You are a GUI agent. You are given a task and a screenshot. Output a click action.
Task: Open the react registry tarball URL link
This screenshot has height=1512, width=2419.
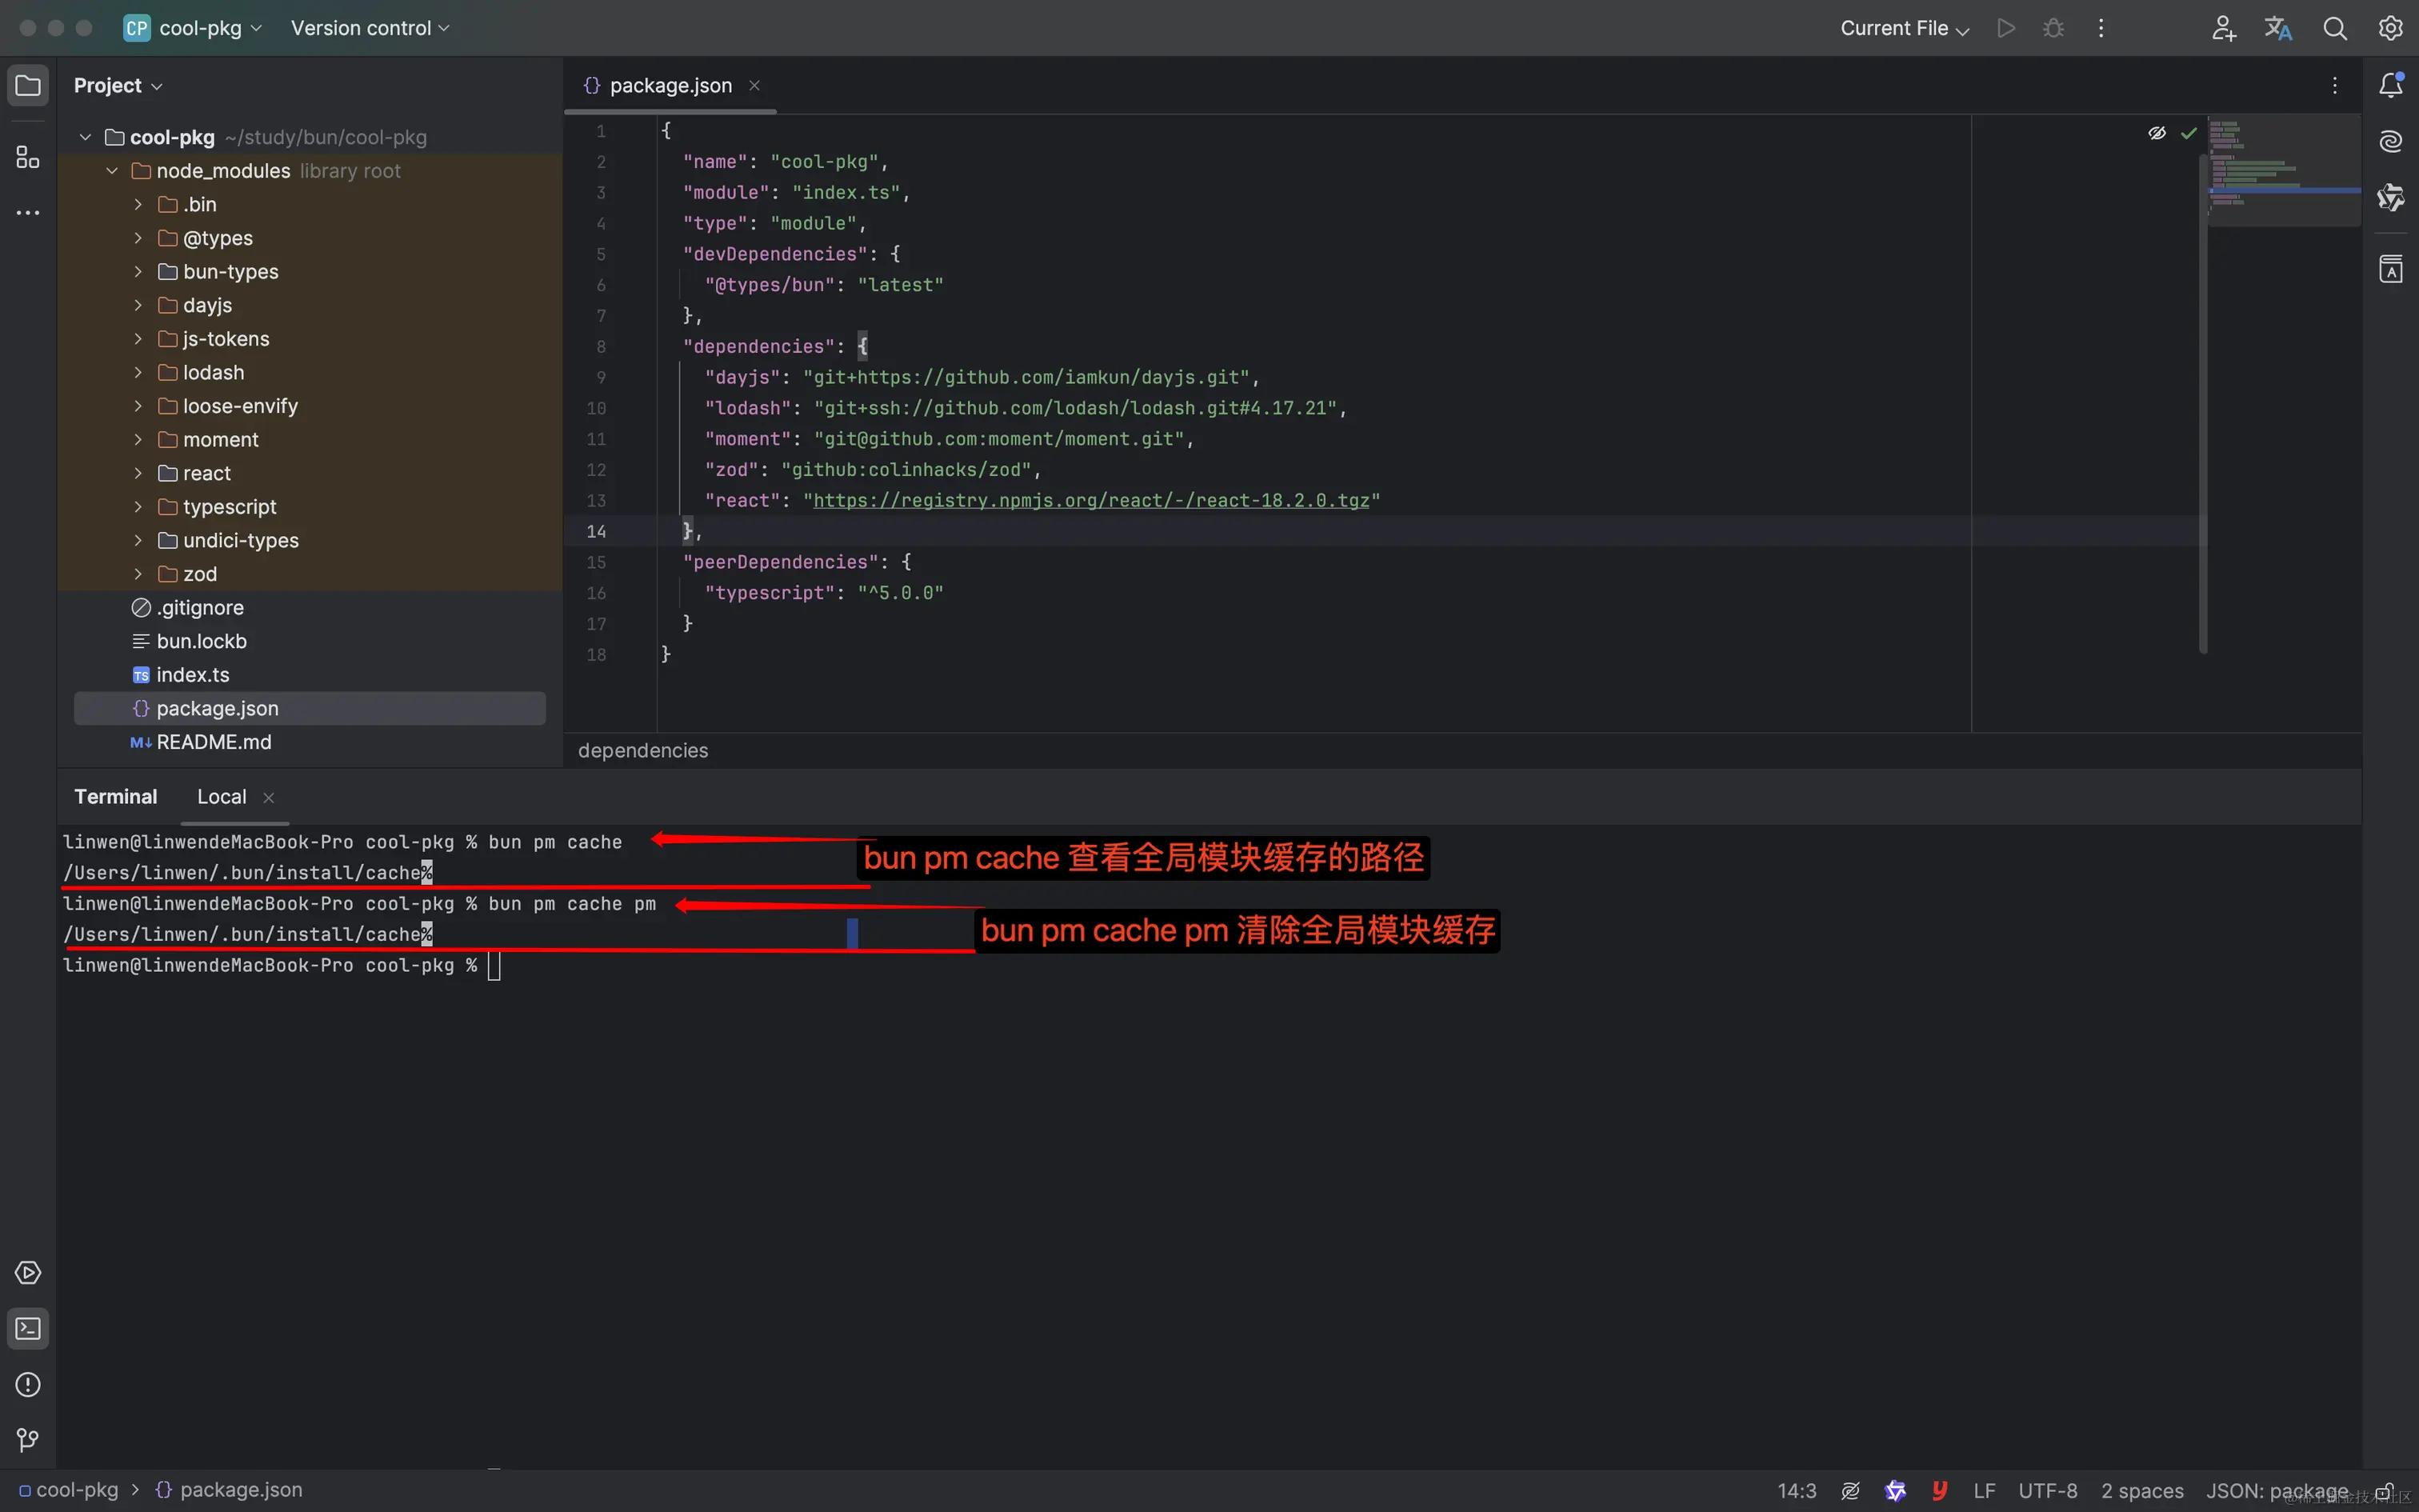[x=1090, y=500]
